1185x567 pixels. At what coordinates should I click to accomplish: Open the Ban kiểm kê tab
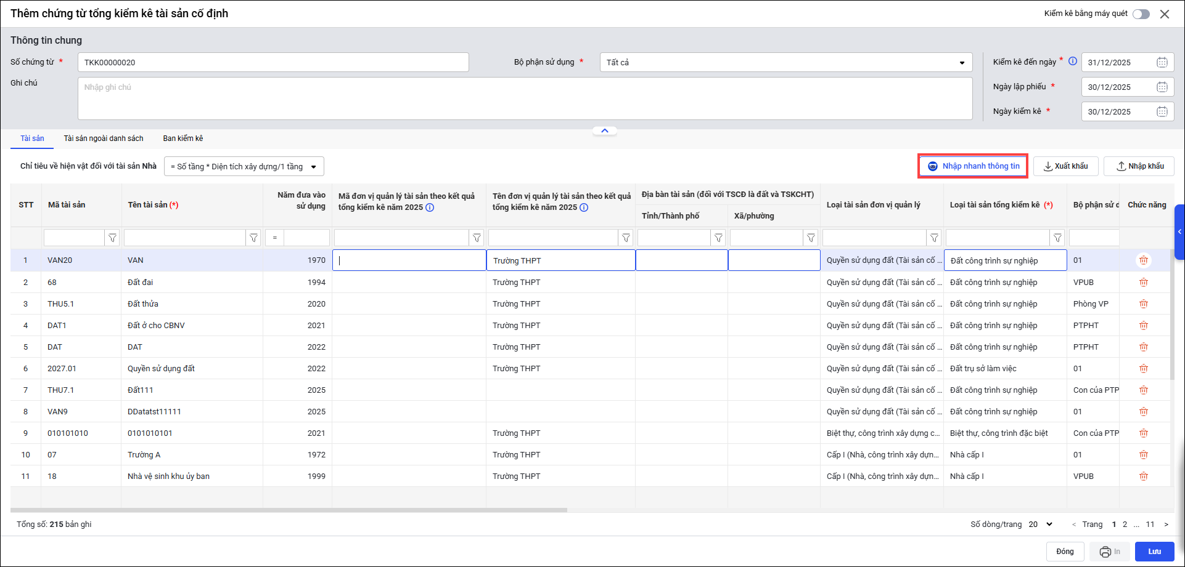182,139
